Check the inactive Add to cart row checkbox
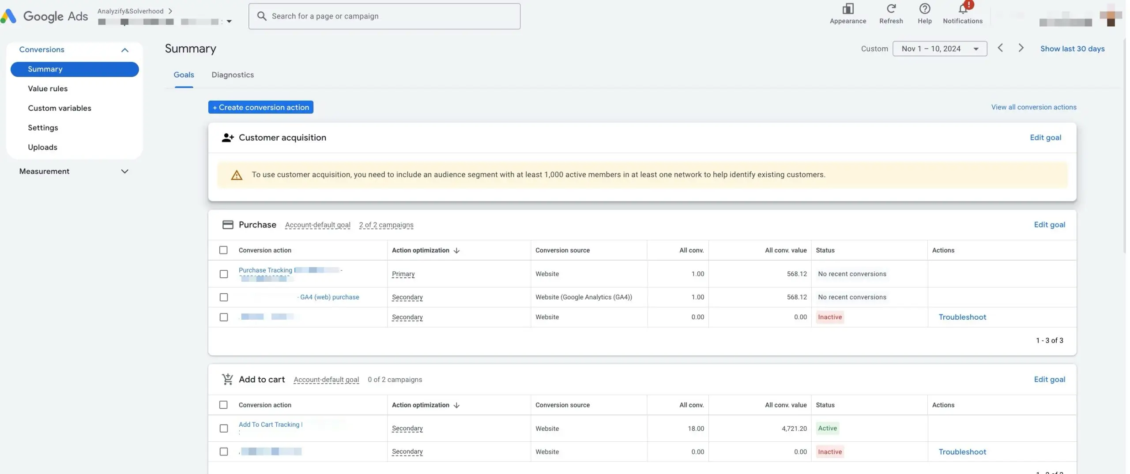The height and width of the screenshot is (474, 1130). pos(223,452)
